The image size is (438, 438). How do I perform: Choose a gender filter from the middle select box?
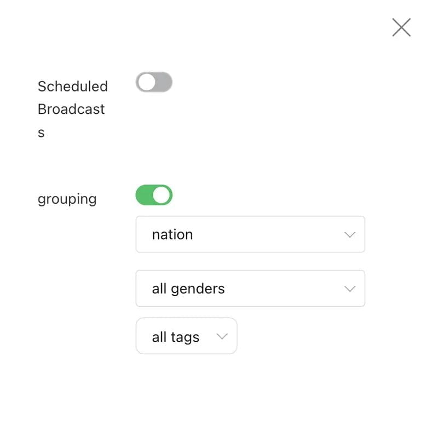[250, 289]
